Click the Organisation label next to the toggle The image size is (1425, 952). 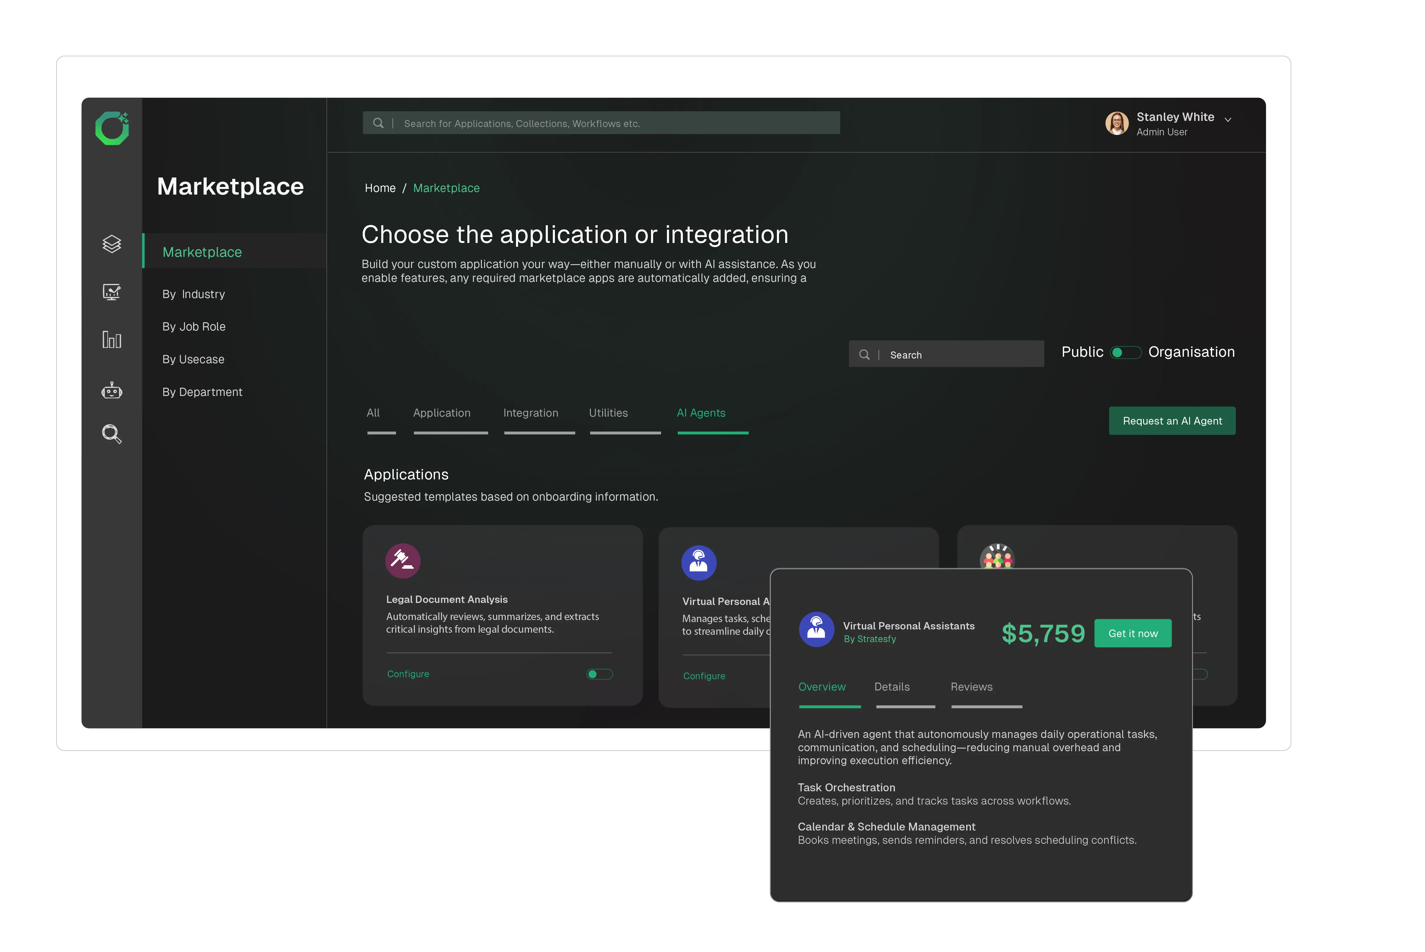coord(1191,352)
